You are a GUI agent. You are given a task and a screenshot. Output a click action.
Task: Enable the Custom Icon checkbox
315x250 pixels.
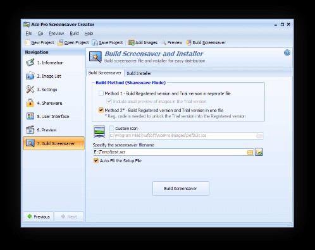tap(111, 128)
